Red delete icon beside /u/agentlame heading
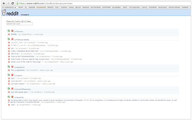The height and width of the screenshot is (120, 192). 12,67
